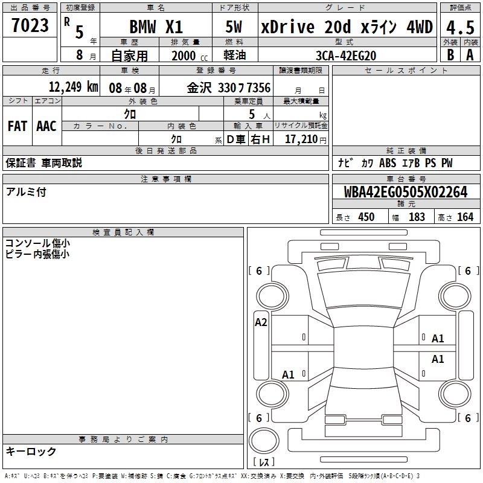This screenshot has width=483, height=483.
Task: Select chassis number WBA42EG0505X02264
Action: tap(406, 192)
